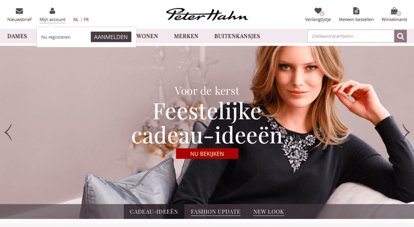Click the Nu registreren link
This screenshot has width=414, height=227.
pyautogui.click(x=56, y=37)
